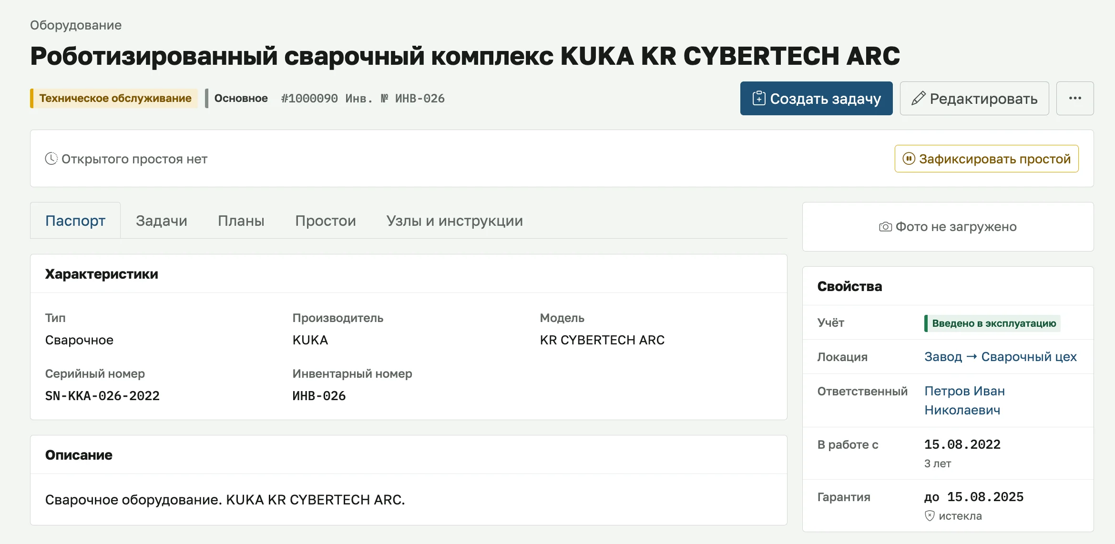Viewport: 1115px width, 544px height.
Task: Click the clock icon beside Открытого простоя нет
Action: [51, 159]
